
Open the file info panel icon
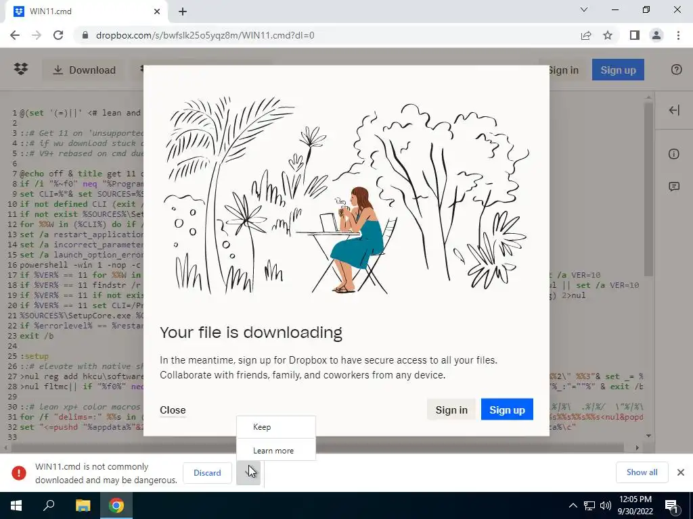[674, 153]
